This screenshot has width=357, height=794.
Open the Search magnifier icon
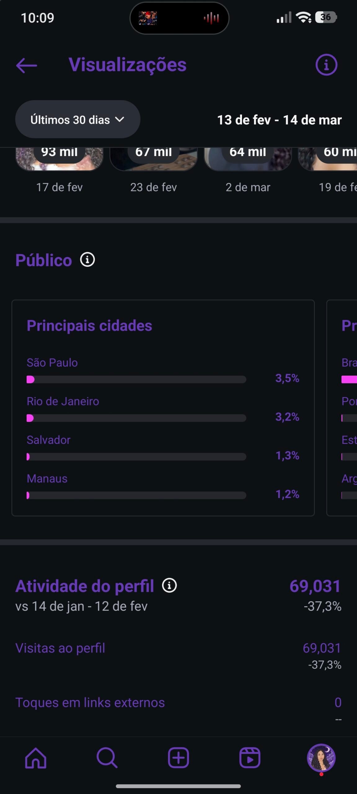click(x=107, y=758)
